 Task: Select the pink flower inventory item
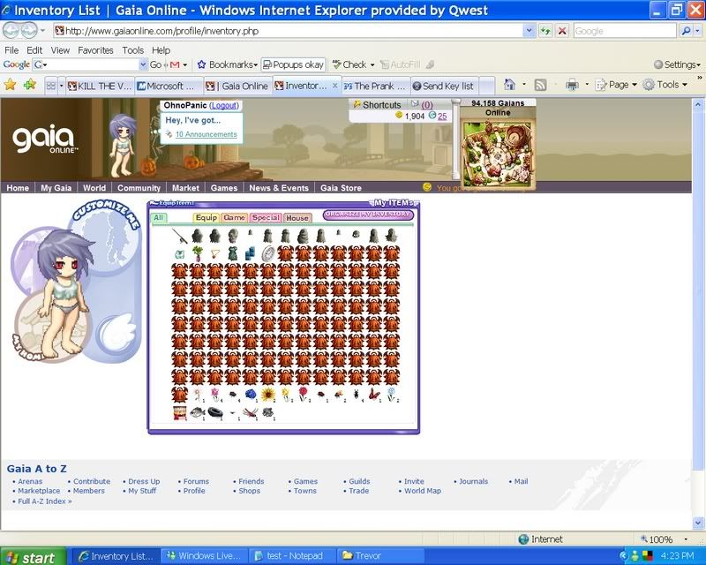point(215,395)
